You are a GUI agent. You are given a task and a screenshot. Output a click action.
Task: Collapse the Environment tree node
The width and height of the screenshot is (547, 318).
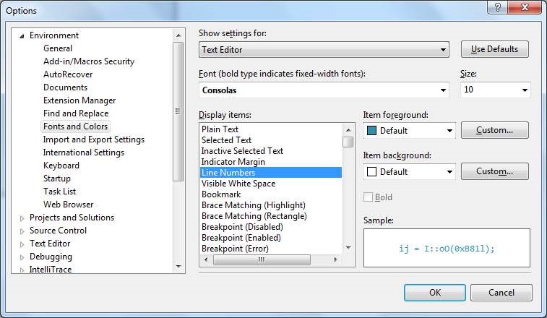[x=22, y=35]
